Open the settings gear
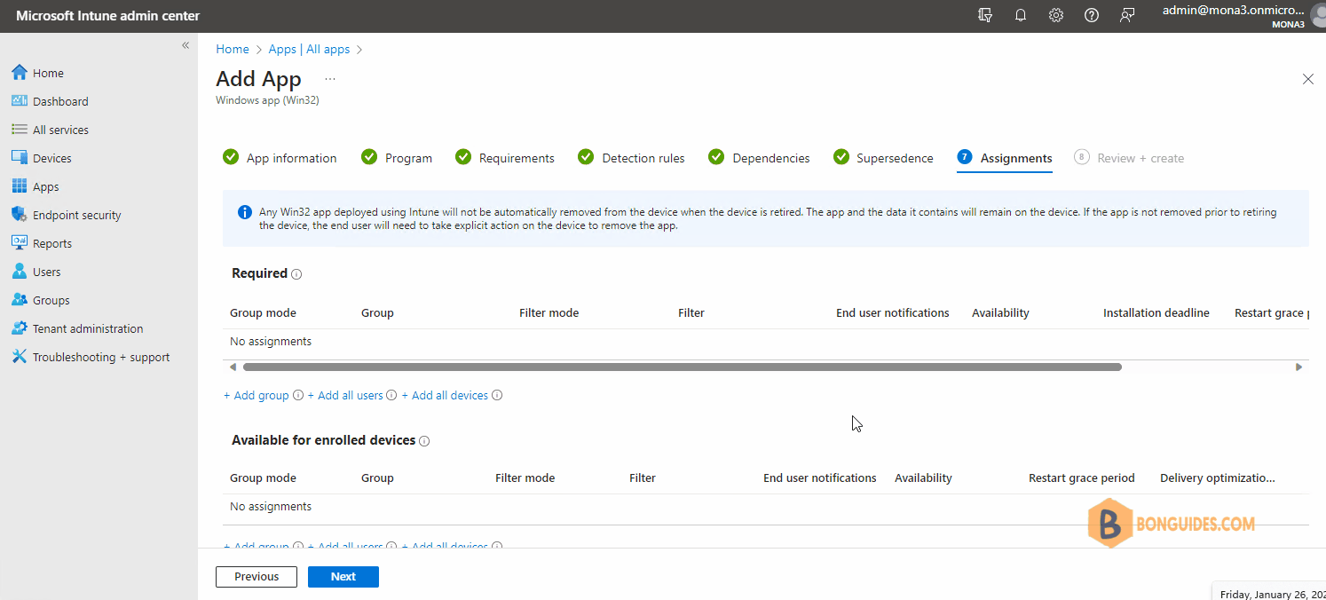Screen dimensions: 1326x600 pos(1056,15)
